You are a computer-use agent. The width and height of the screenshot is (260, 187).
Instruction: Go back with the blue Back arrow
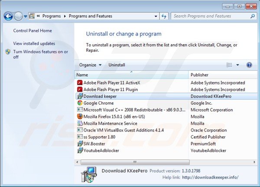click(x=8, y=16)
